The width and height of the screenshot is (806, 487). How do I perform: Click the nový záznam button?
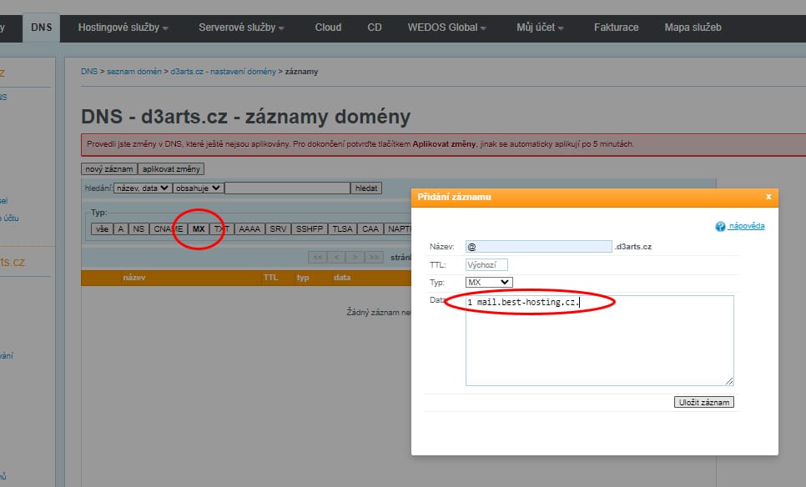109,169
